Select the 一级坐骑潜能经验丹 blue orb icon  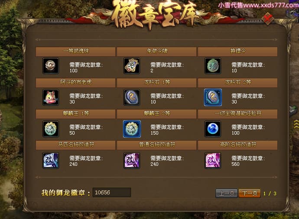[x=213, y=129]
